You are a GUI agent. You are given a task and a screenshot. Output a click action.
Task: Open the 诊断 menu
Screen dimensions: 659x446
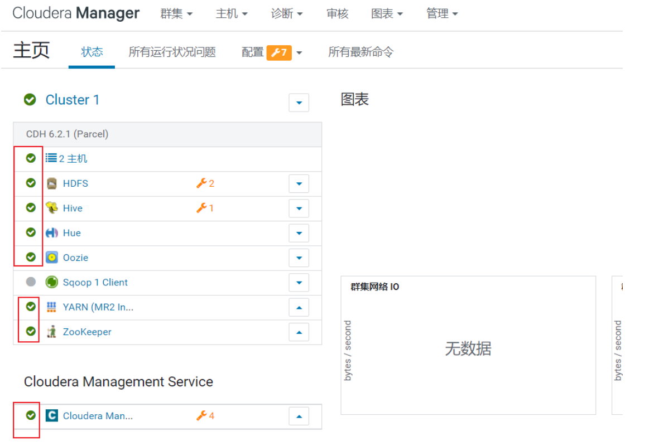287,14
